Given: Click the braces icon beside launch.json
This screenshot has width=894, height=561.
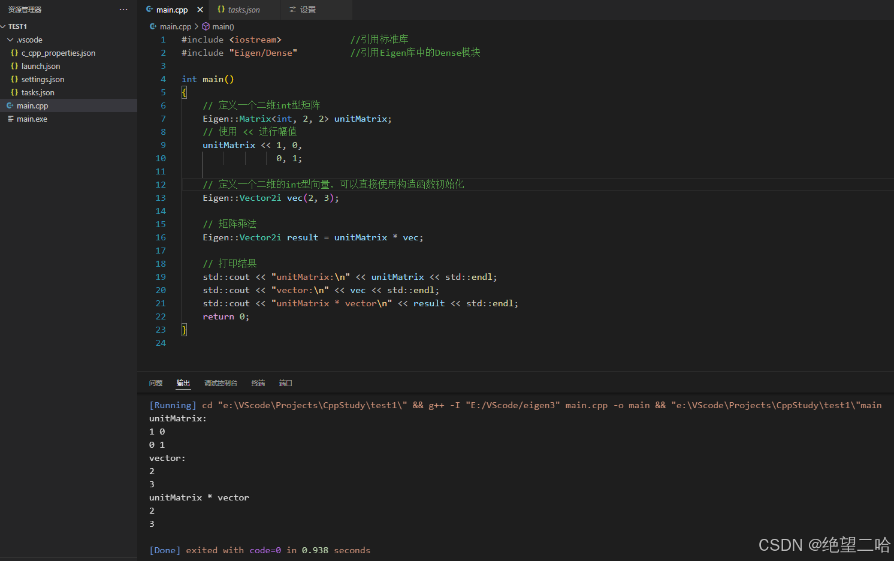Looking at the screenshot, I should coord(14,66).
